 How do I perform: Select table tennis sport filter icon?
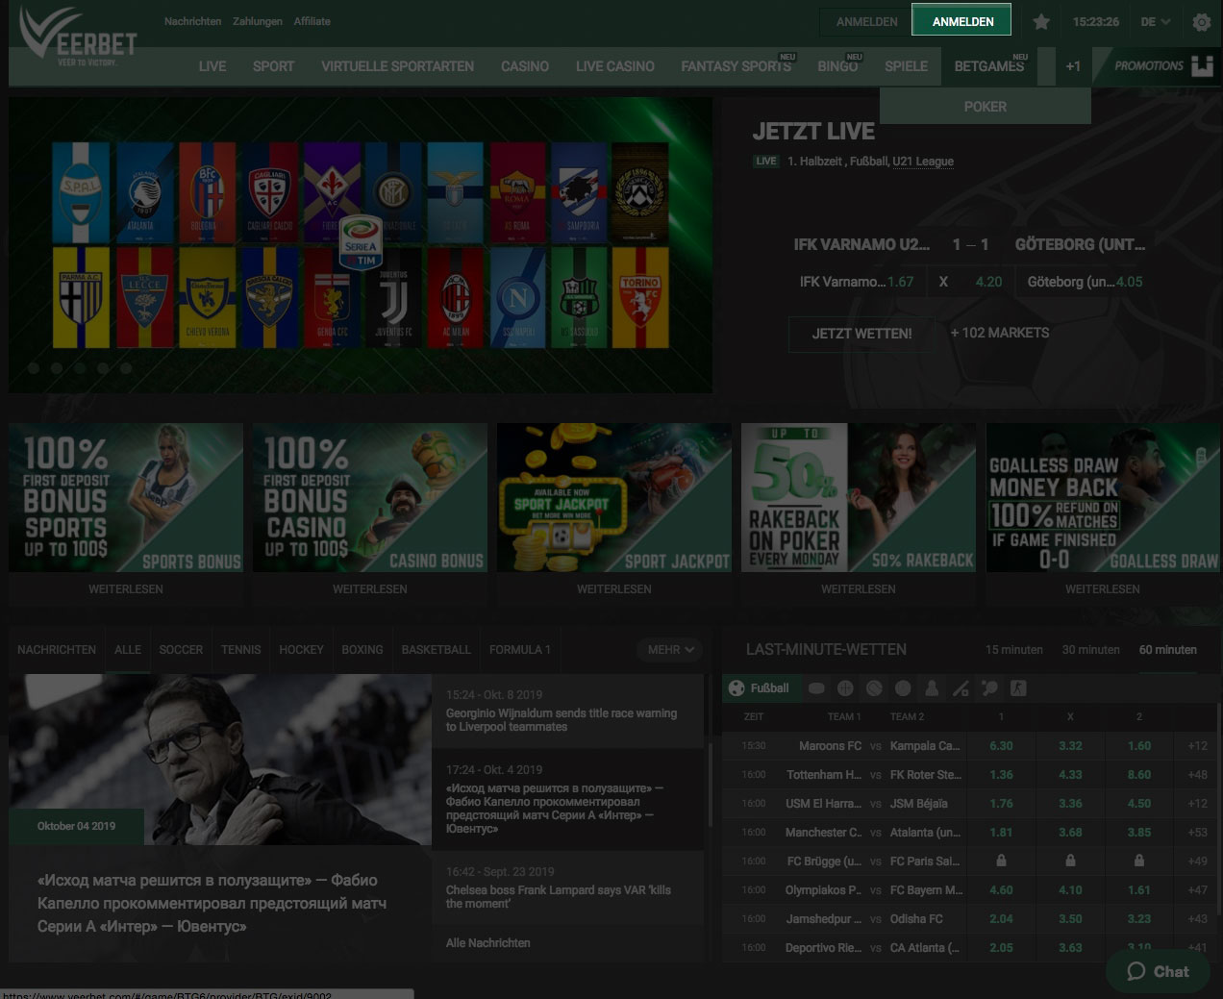point(989,688)
